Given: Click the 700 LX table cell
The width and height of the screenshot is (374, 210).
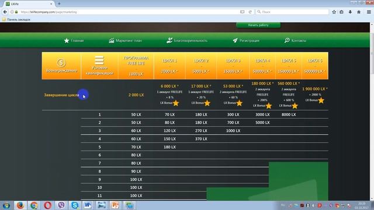Looking at the screenshot, I should tap(233, 123).
